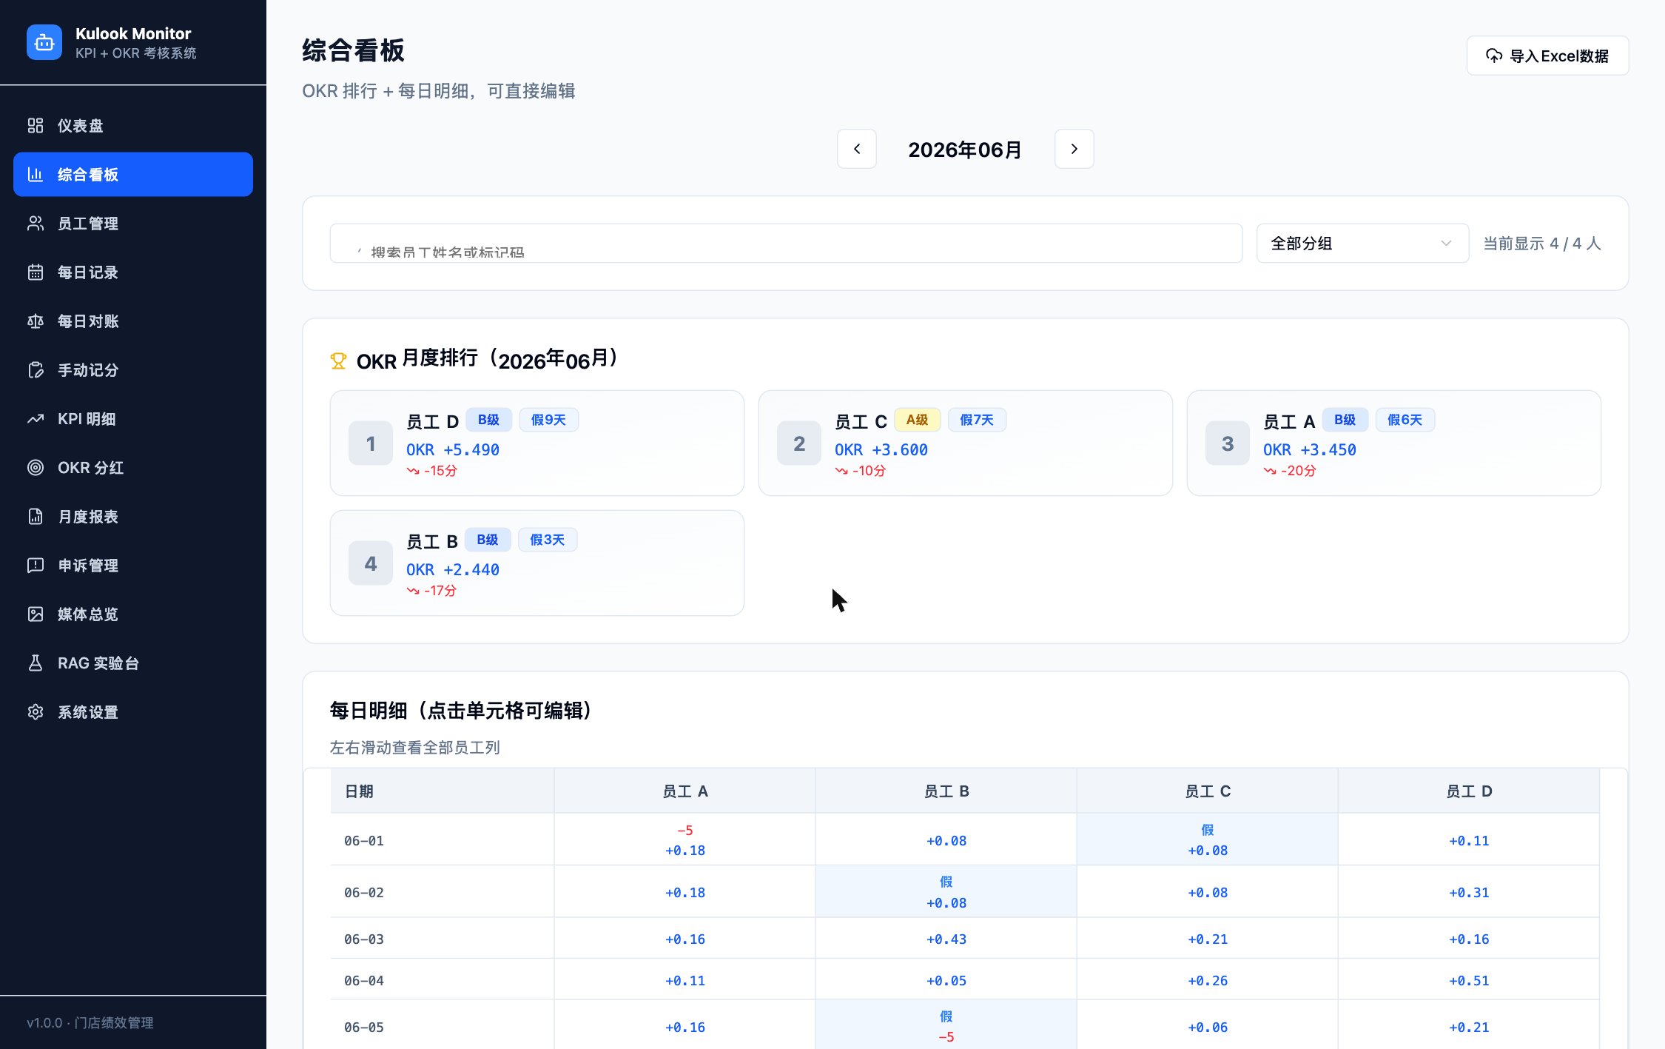Click the 仪表盘 grid icon in sidebar

36,125
